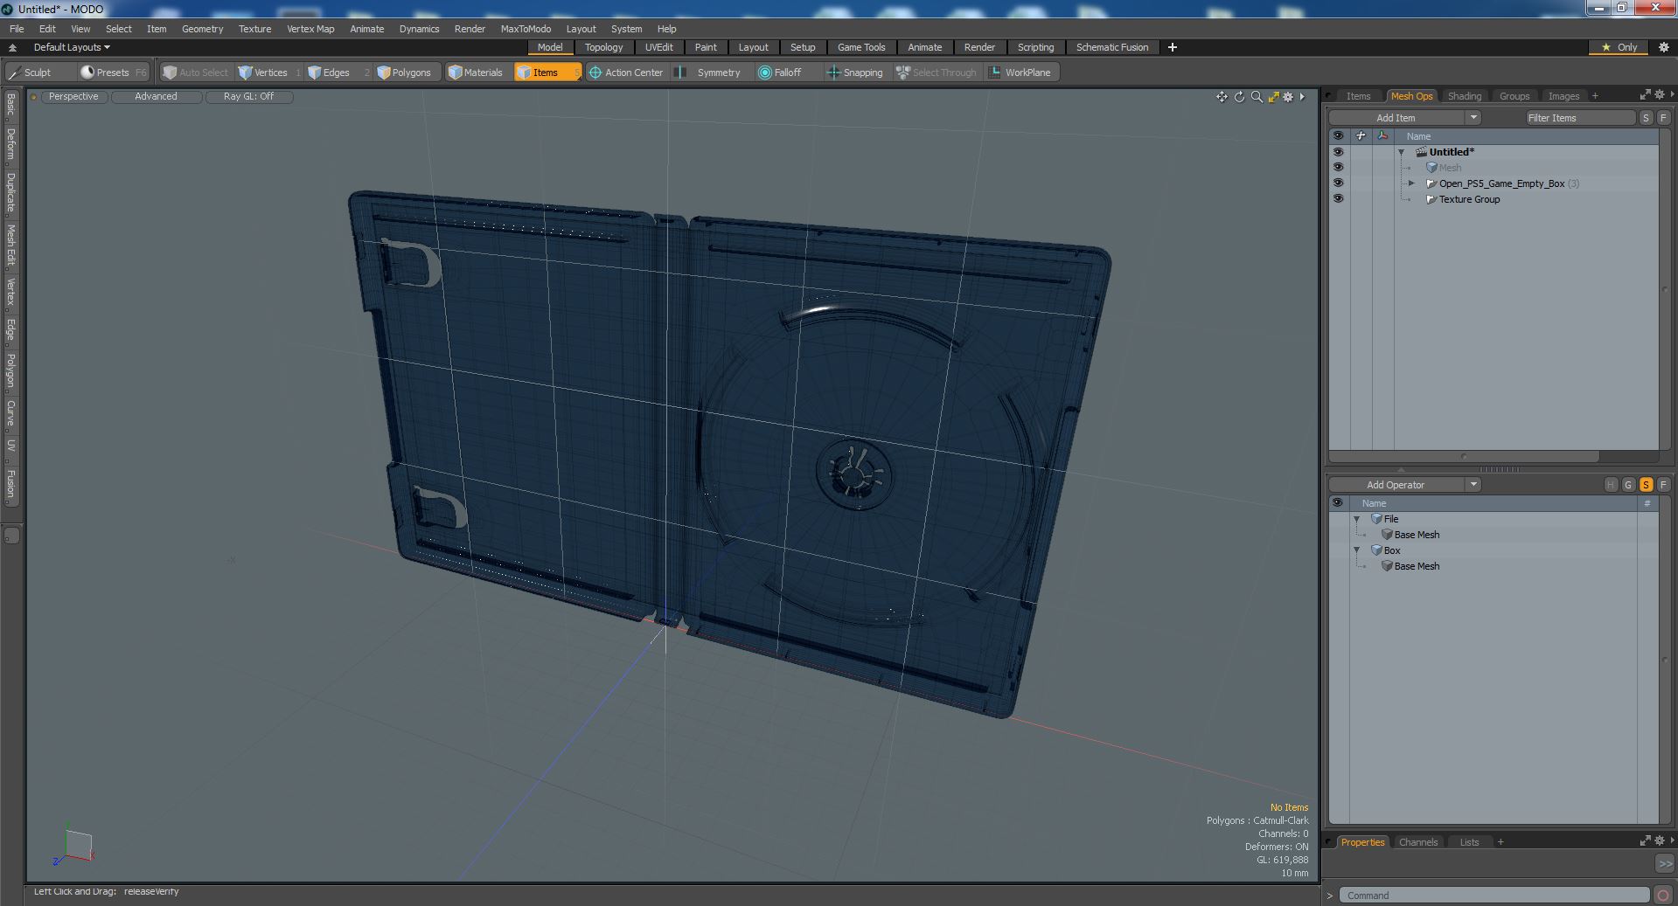
Task: Click the record button beside Command field
Action: coord(1663,896)
